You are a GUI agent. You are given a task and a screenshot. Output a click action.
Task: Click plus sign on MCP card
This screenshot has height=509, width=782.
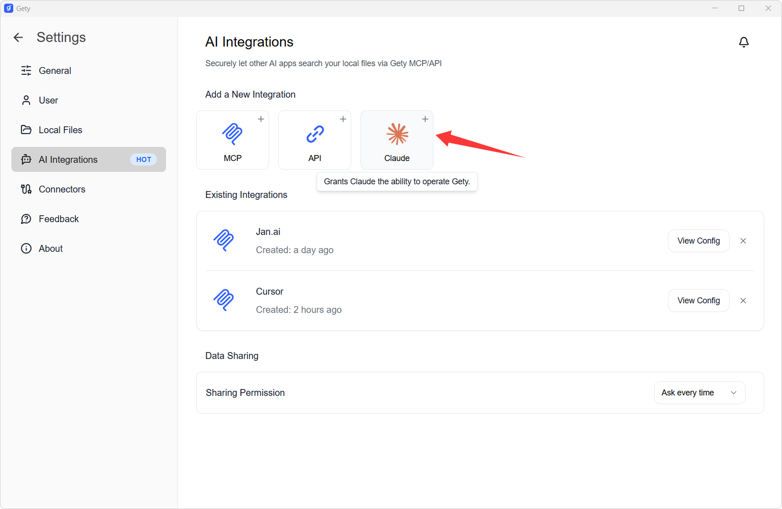point(261,119)
